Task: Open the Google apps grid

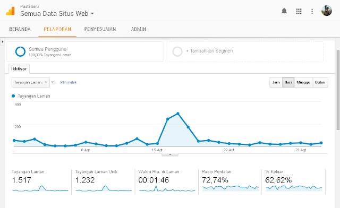Action: [x=299, y=11]
